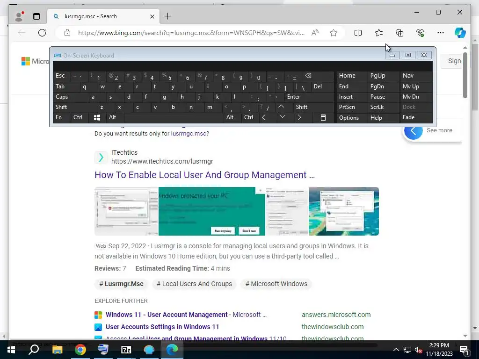Click the lusrmgc.msc results-only link

(x=189, y=133)
